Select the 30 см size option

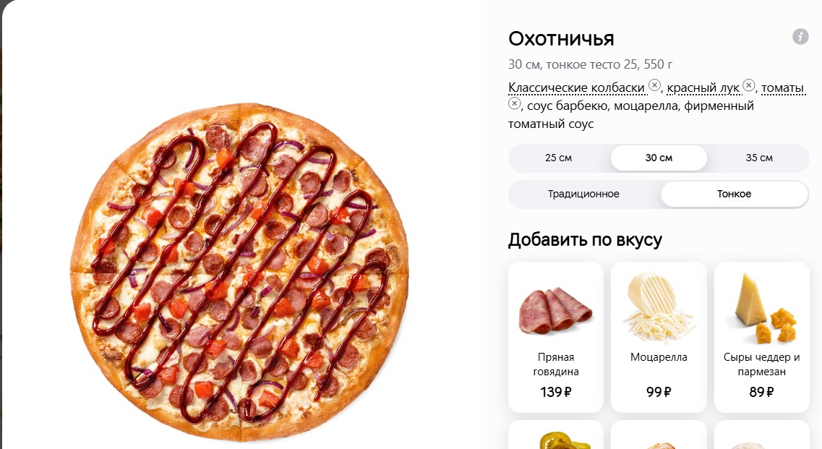pyautogui.click(x=659, y=158)
